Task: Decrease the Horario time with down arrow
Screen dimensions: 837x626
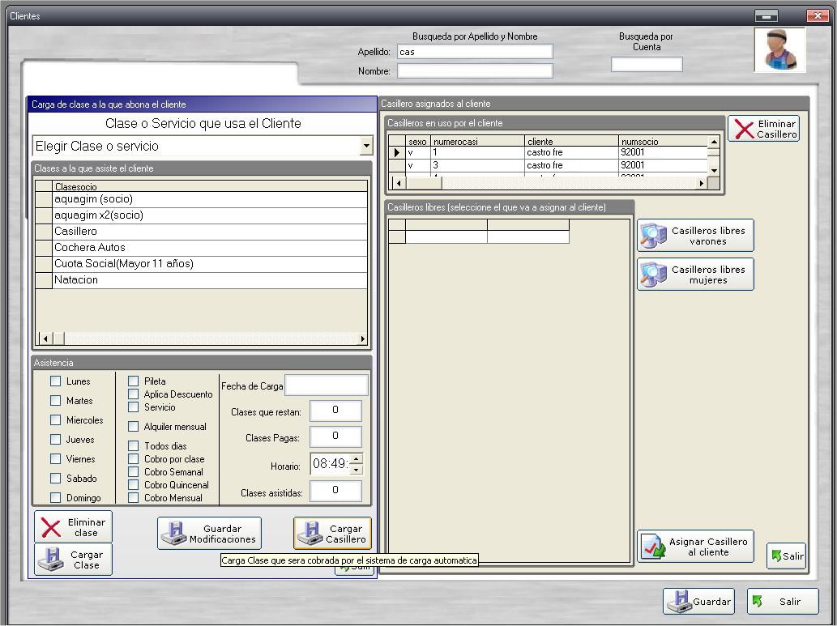Action: click(356, 471)
